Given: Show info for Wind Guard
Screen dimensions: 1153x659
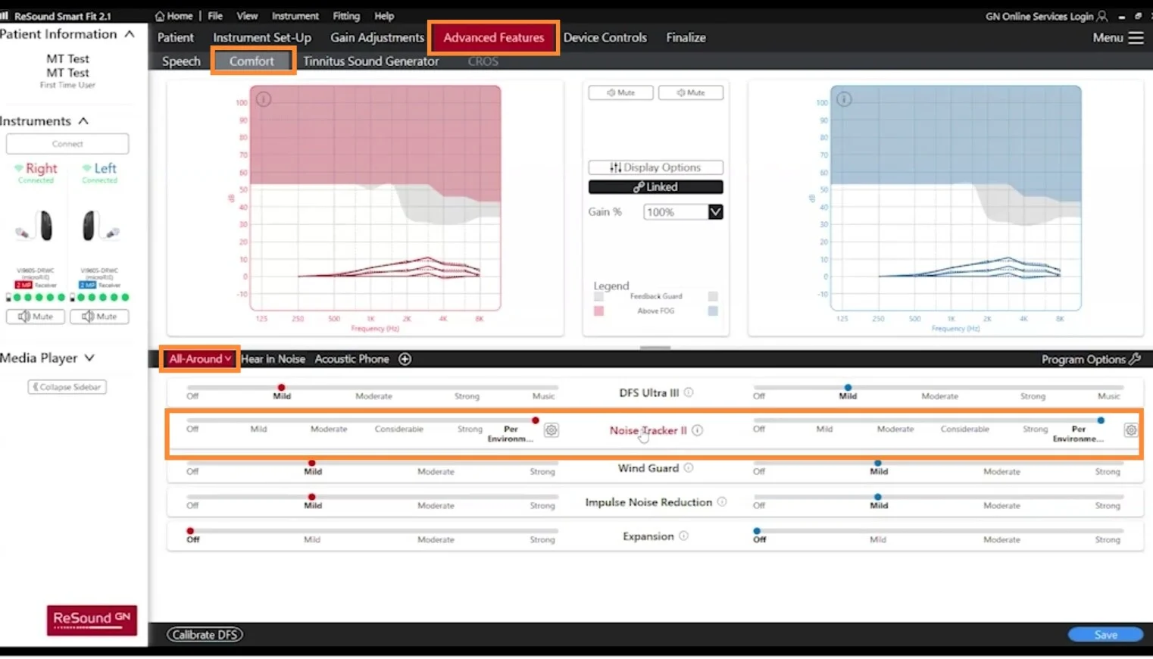Looking at the screenshot, I should (x=689, y=468).
